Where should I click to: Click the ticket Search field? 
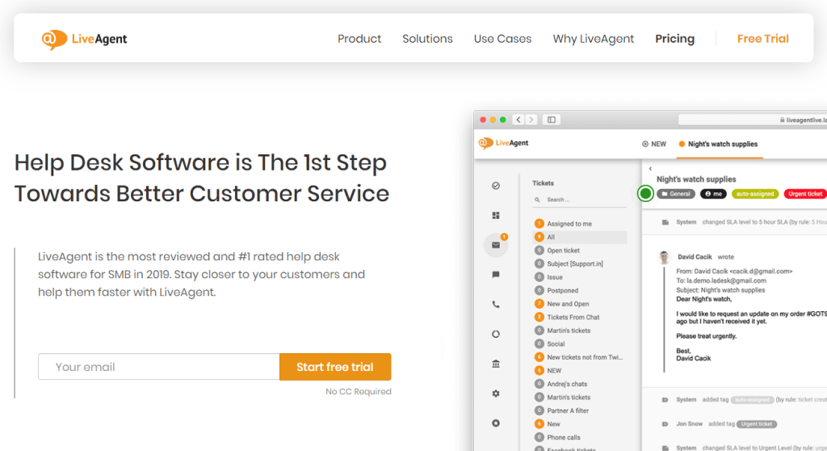580,200
